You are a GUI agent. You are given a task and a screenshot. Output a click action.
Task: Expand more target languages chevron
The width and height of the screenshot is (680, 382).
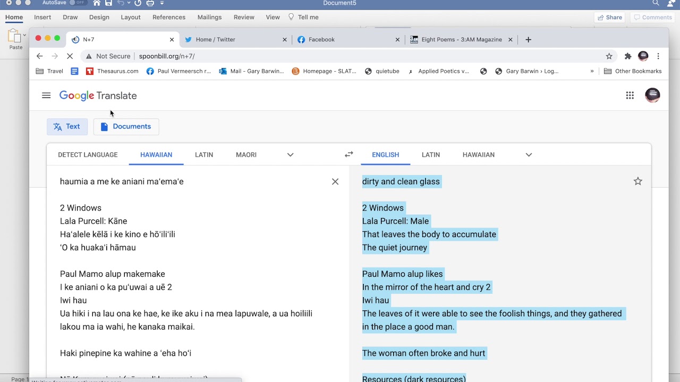pos(529,155)
